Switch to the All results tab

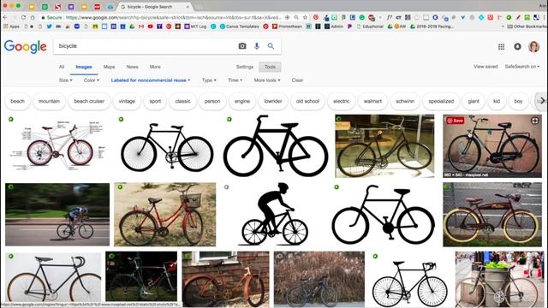tap(62, 67)
